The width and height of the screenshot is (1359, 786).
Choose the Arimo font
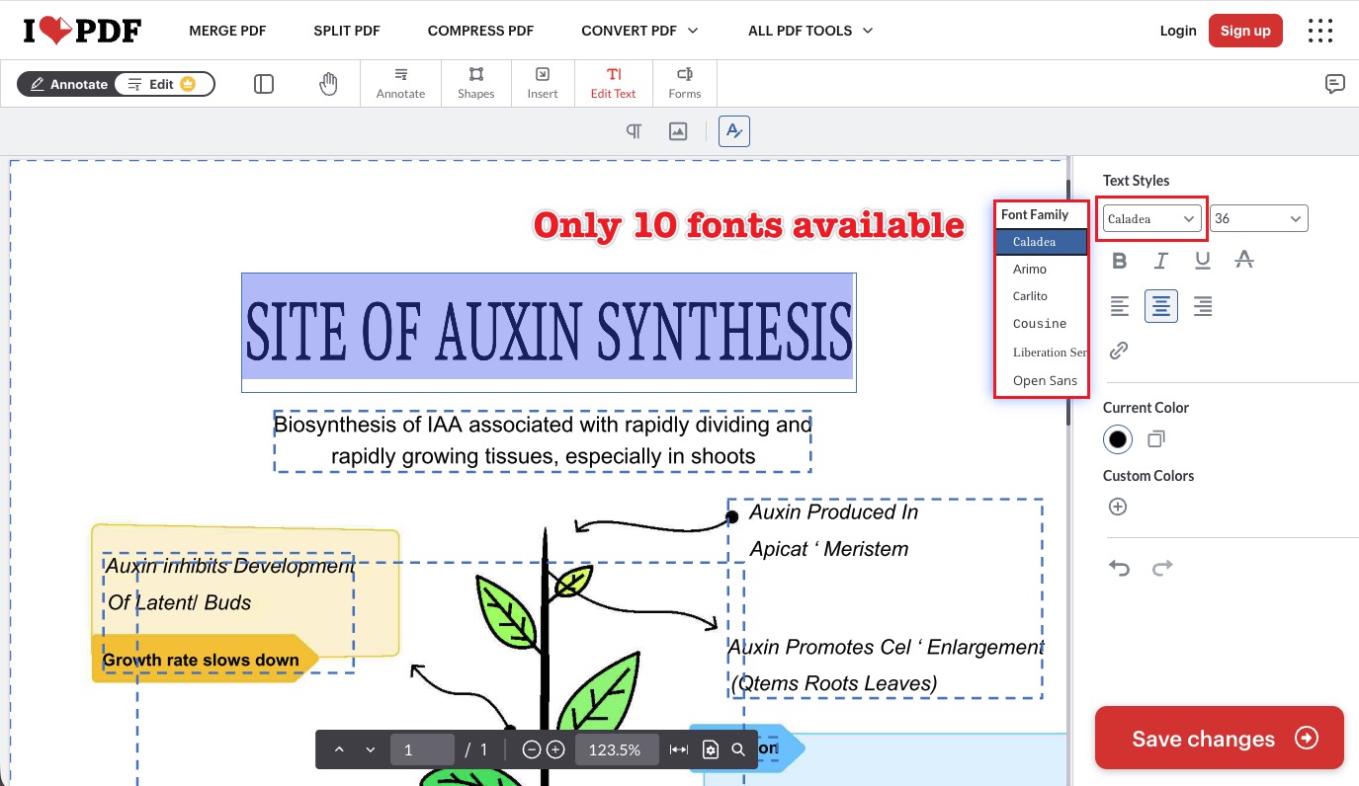[1042, 269]
